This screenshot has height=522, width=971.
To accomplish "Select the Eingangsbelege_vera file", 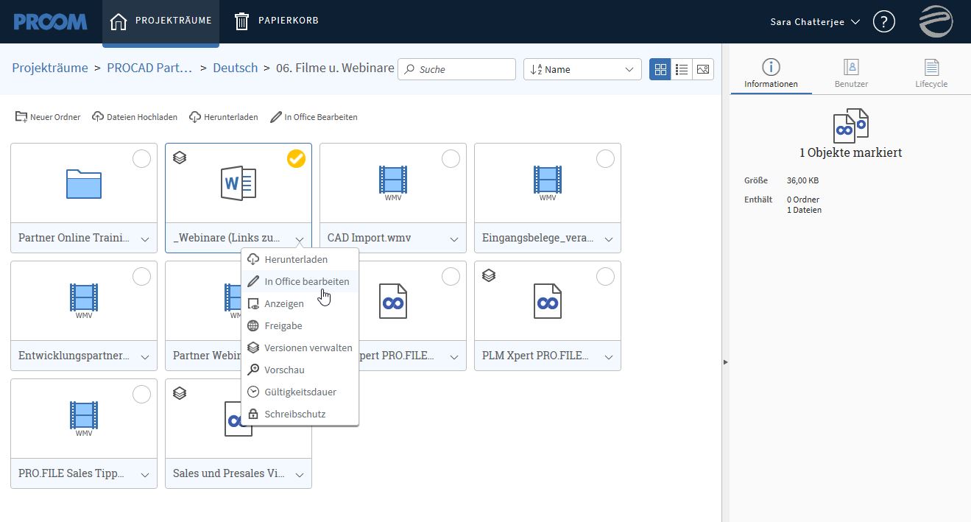I will coord(605,158).
